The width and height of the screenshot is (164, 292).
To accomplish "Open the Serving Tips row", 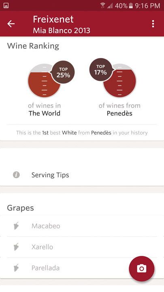I will 82,175.
